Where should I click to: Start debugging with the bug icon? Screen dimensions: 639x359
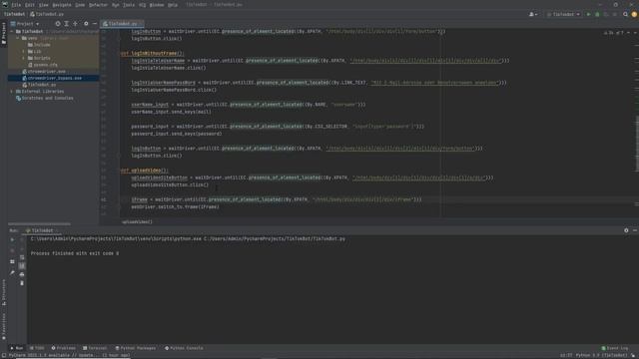pos(597,14)
